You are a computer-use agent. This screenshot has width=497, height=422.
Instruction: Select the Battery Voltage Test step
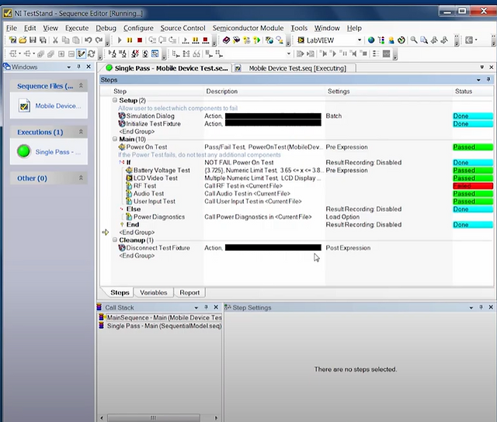tap(162, 171)
